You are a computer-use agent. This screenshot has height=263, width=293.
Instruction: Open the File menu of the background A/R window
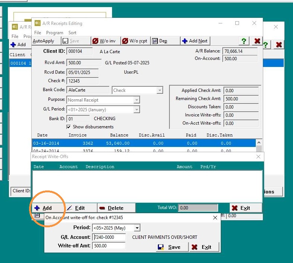point(15,36)
